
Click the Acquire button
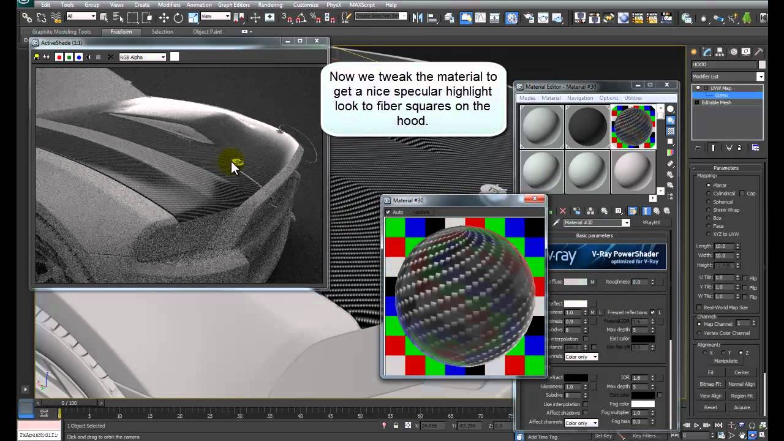(742, 407)
